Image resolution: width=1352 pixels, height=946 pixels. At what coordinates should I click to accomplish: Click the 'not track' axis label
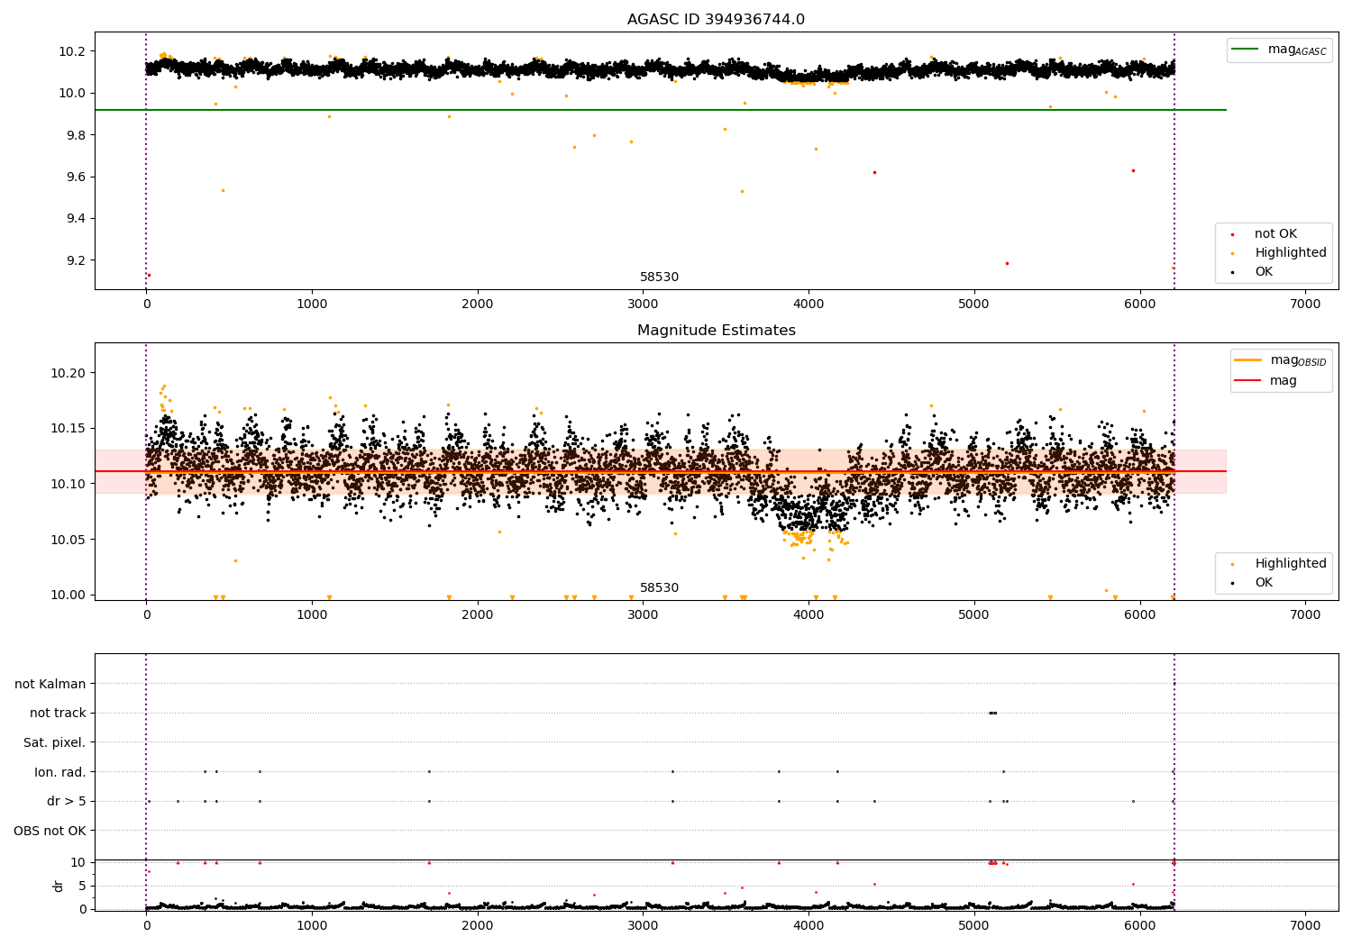(58, 713)
